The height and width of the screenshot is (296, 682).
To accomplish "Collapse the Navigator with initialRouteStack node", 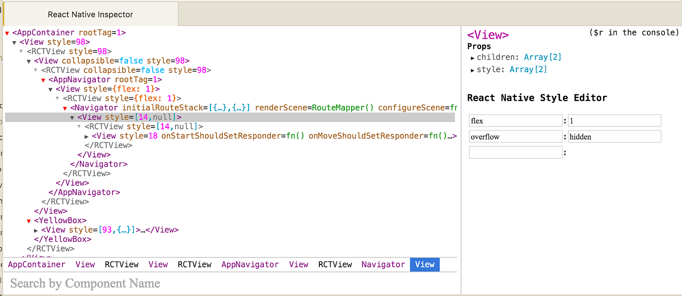I will pyautogui.click(x=64, y=107).
